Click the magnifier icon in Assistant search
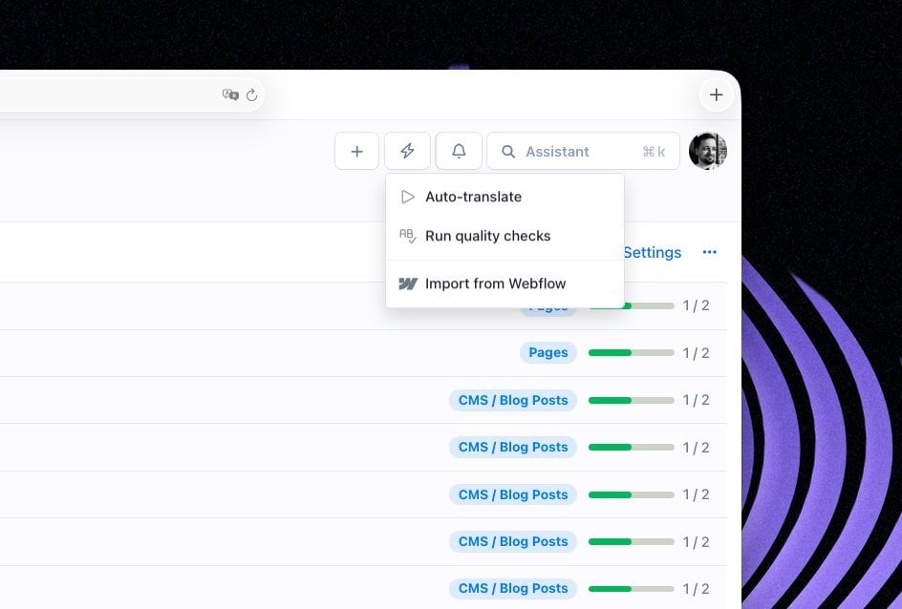Viewport: 902px width, 609px height. point(508,152)
